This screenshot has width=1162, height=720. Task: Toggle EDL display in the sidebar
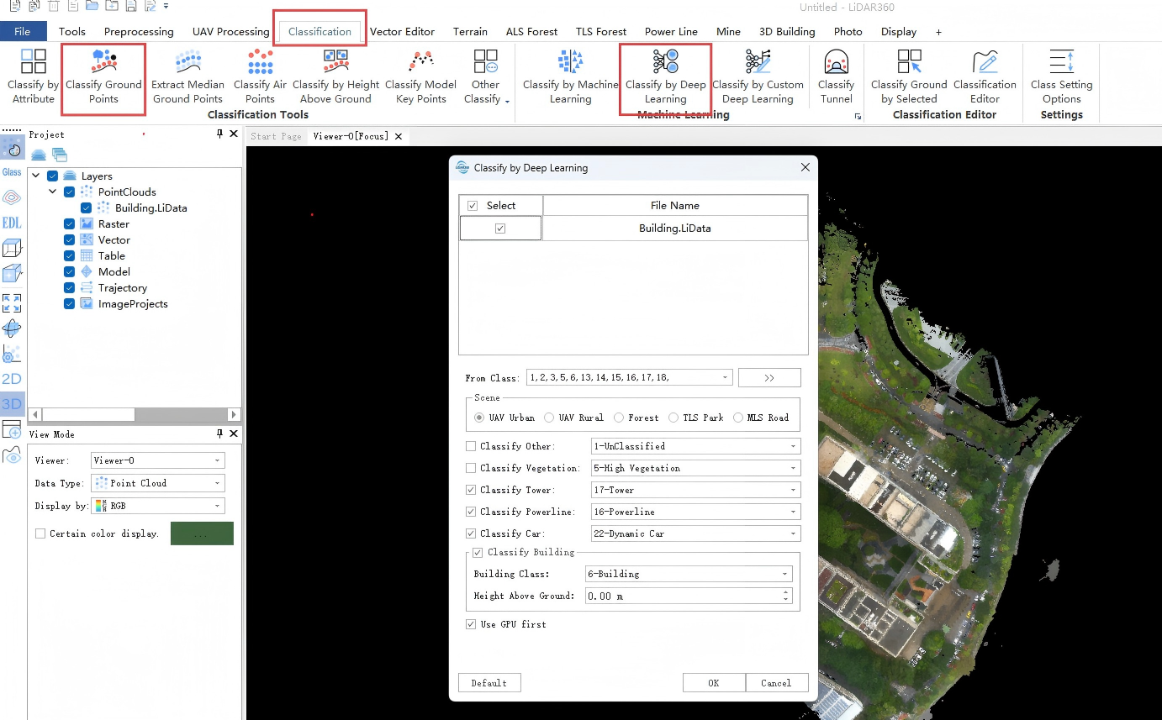(12, 223)
